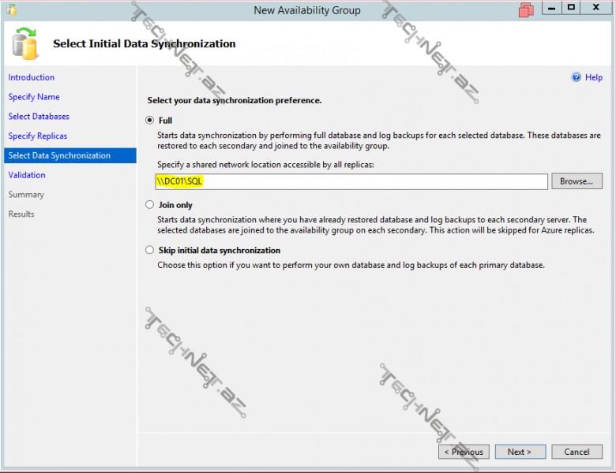Go back with the Previous button
Screen dimensions: 616x473
pos(464,452)
